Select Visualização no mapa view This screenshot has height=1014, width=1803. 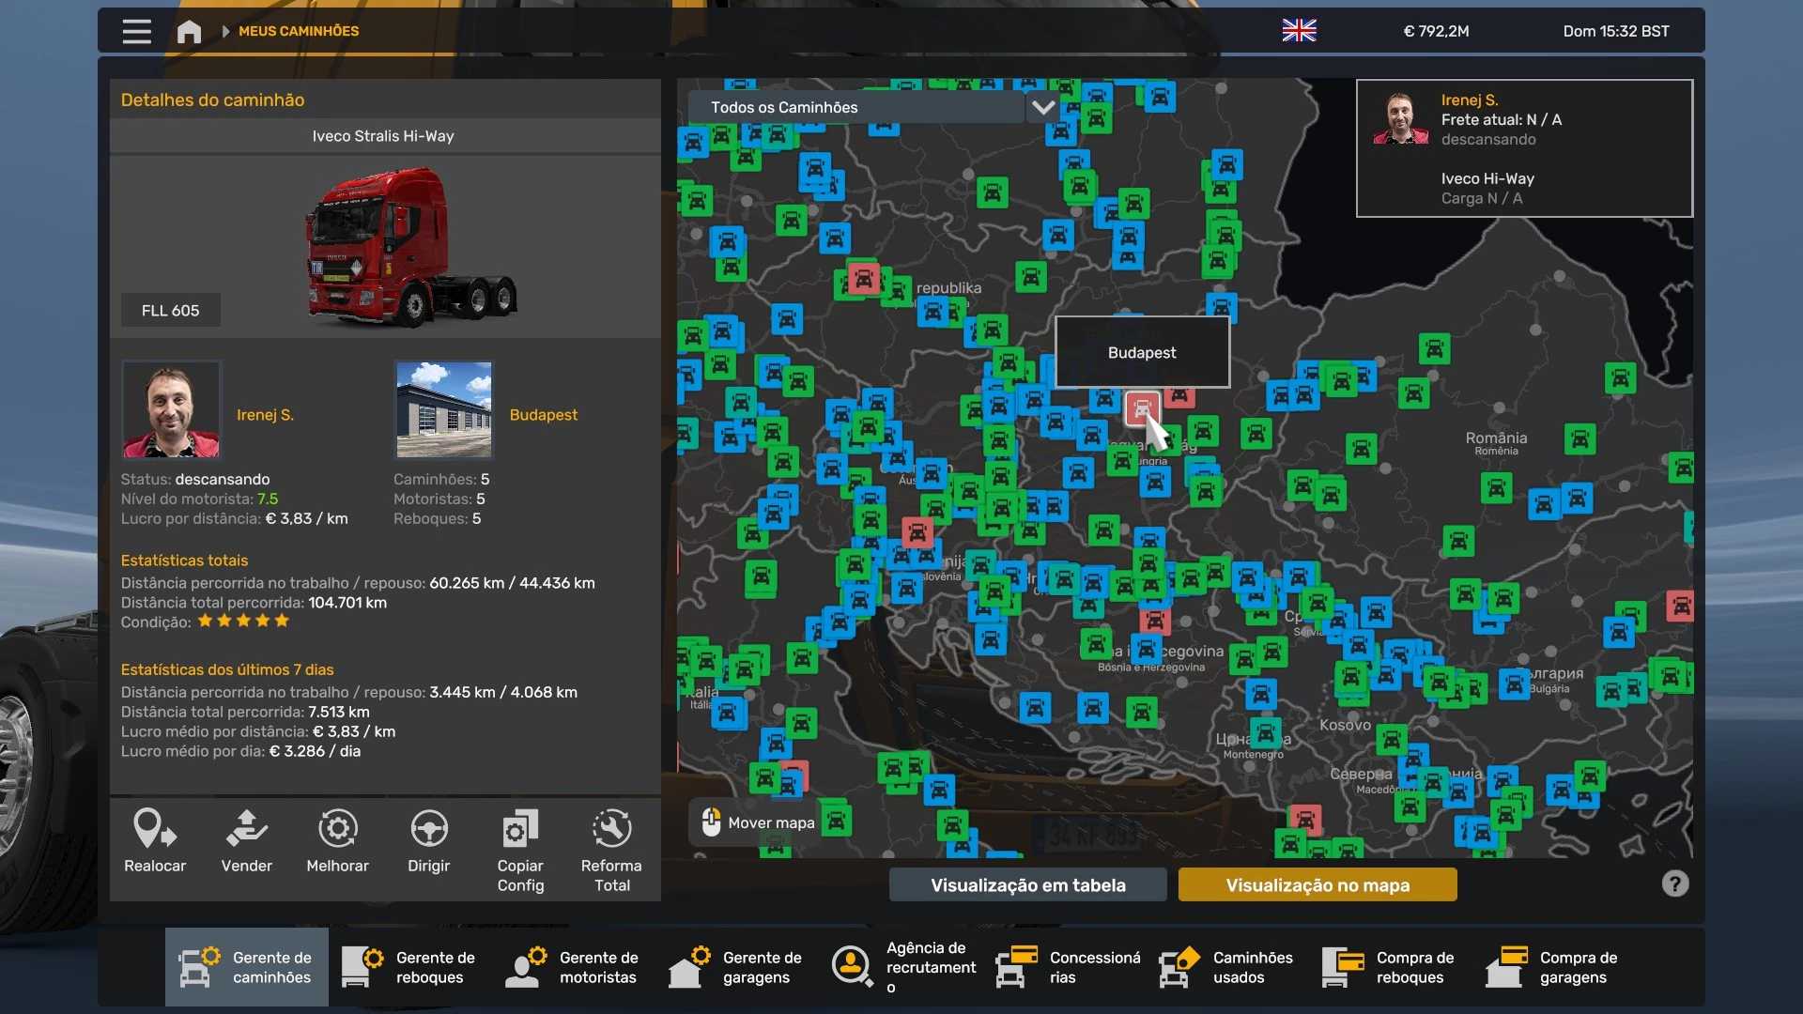(1317, 884)
